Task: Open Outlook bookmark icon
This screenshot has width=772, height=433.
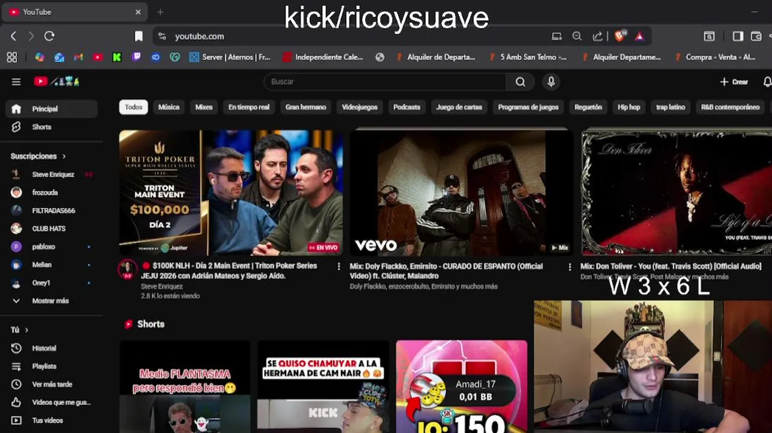Action: 59,57
